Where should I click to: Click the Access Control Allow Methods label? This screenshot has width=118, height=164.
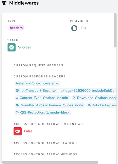(46, 154)
